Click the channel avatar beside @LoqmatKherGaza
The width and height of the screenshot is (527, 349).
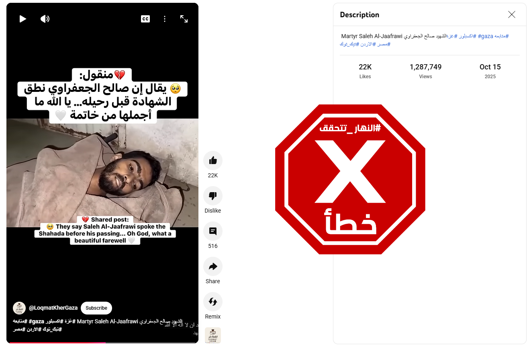click(x=19, y=308)
